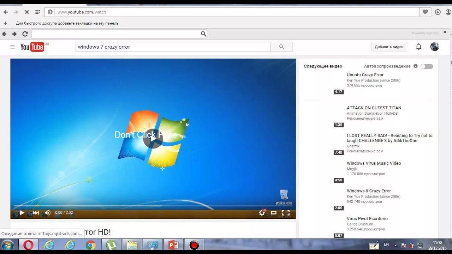This screenshot has height=254, width=452.
Task: Click the "Charmx" channel name
Action: coord(353,146)
